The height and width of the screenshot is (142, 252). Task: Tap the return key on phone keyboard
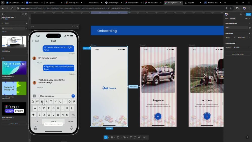[71, 121]
